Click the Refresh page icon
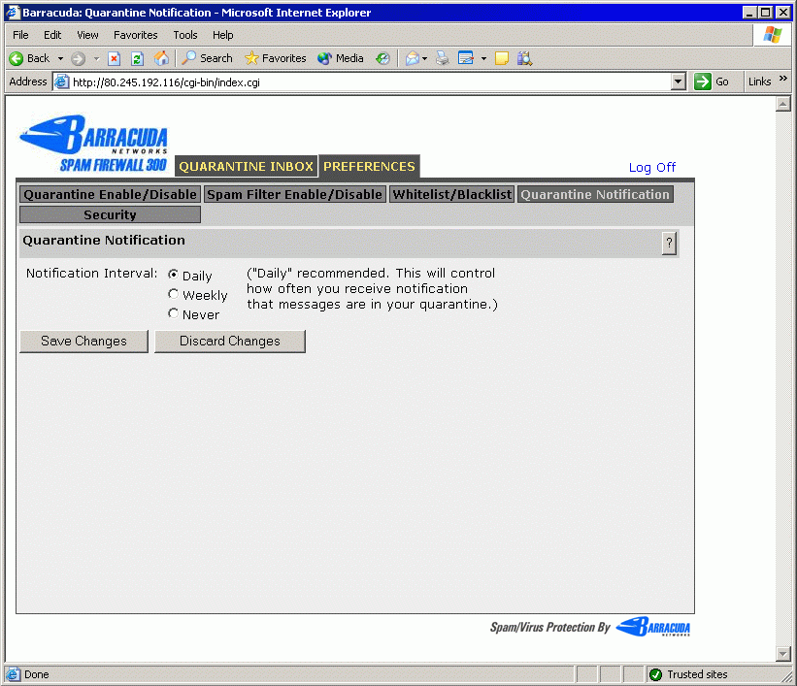 pyautogui.click(x=137, y=58)
